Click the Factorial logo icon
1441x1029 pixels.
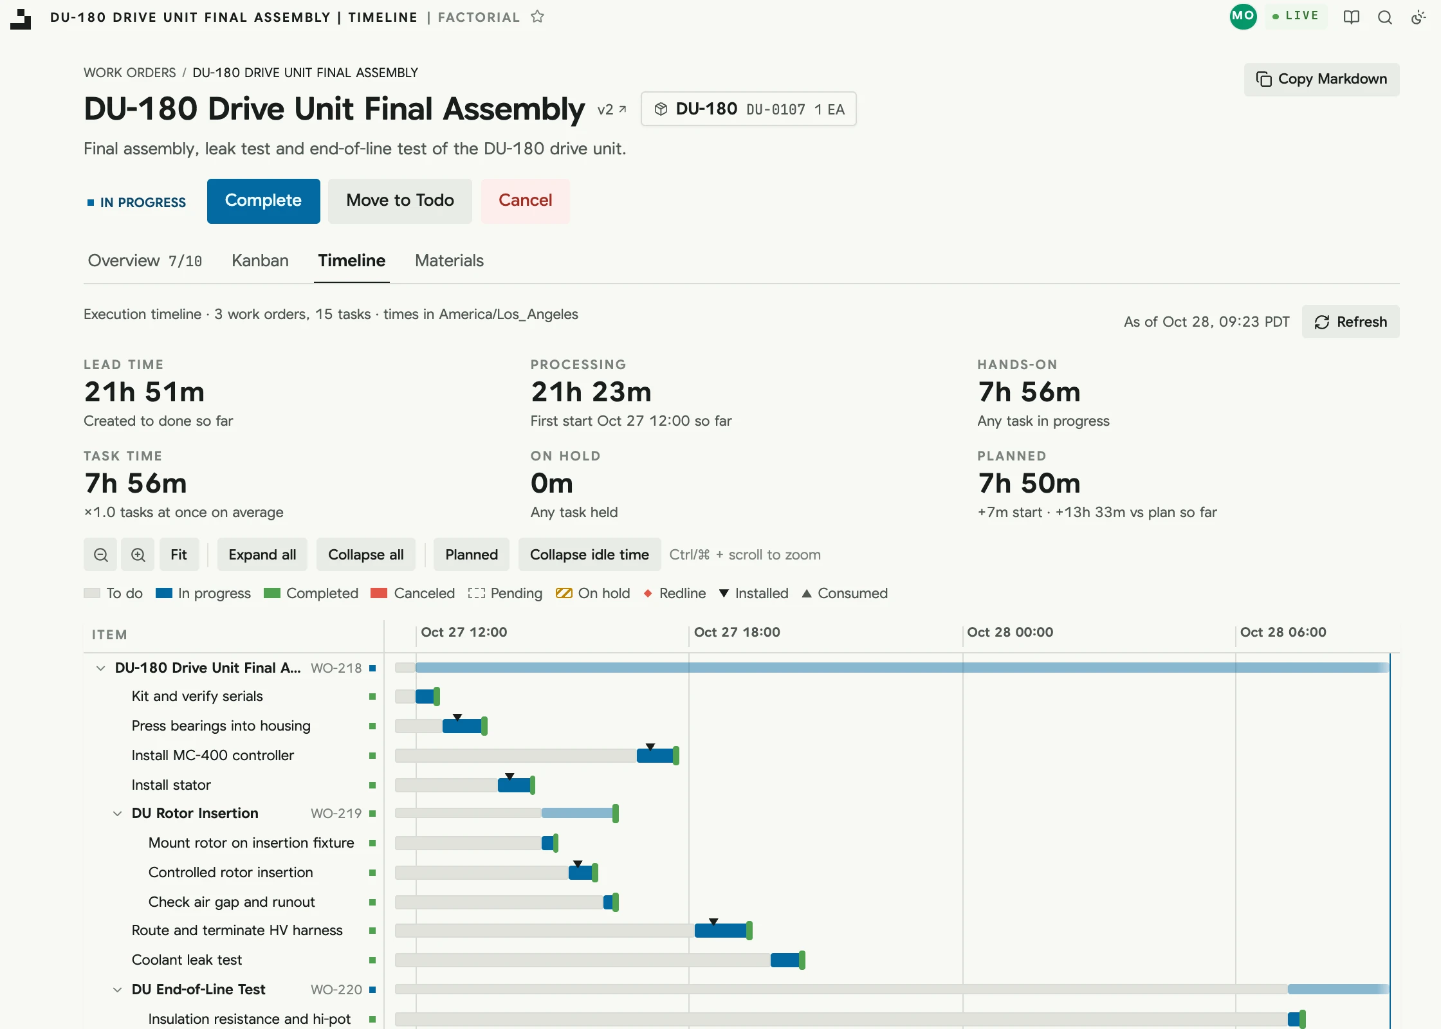tap(21, 18)
